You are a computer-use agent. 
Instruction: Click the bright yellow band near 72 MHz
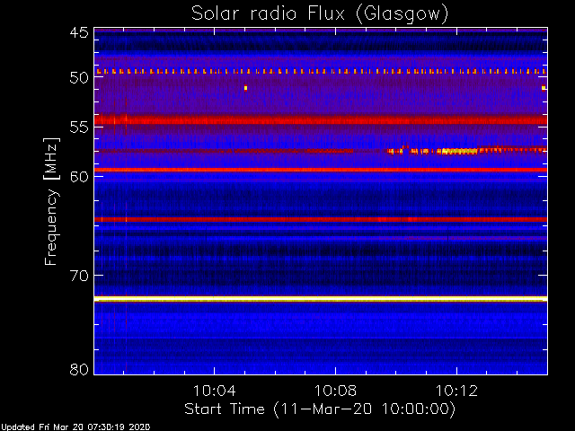[321, 299]
